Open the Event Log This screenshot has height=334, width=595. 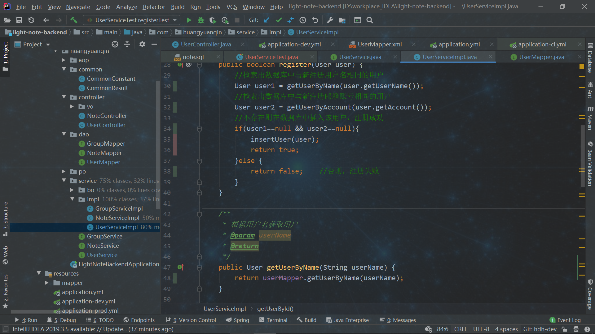(565, 320)
